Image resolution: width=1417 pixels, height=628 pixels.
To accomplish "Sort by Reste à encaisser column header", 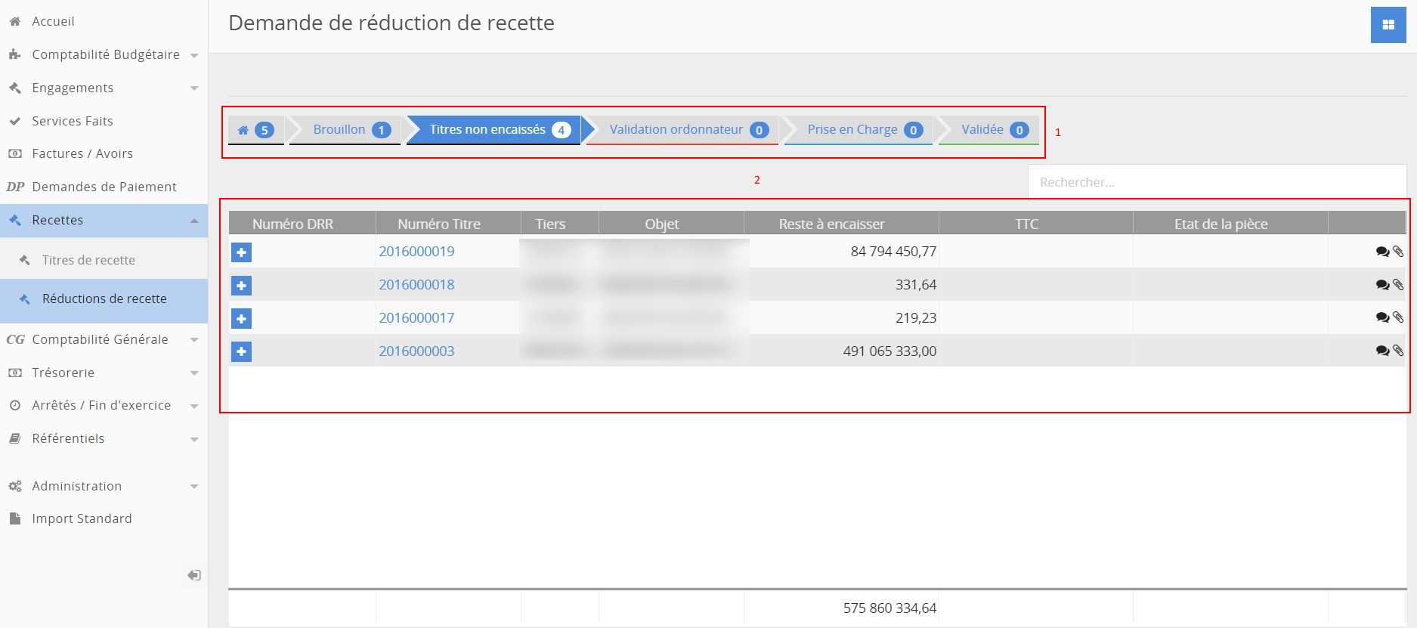I will point(831,224).
